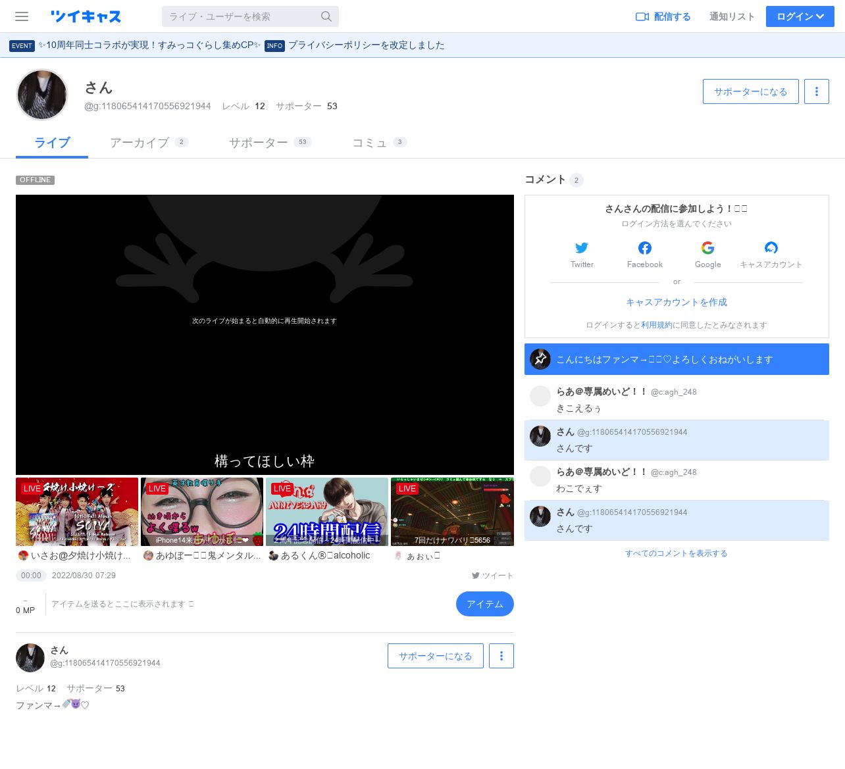Switch to the コミュ tab
Viewport: 845px width, 769px height.
[379, 143]
